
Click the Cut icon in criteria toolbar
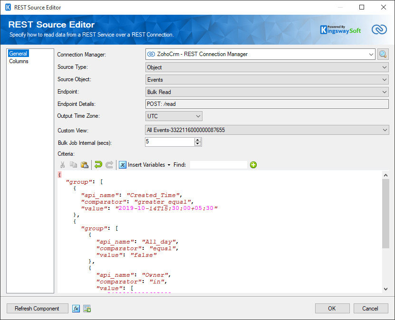coord(62,165)
